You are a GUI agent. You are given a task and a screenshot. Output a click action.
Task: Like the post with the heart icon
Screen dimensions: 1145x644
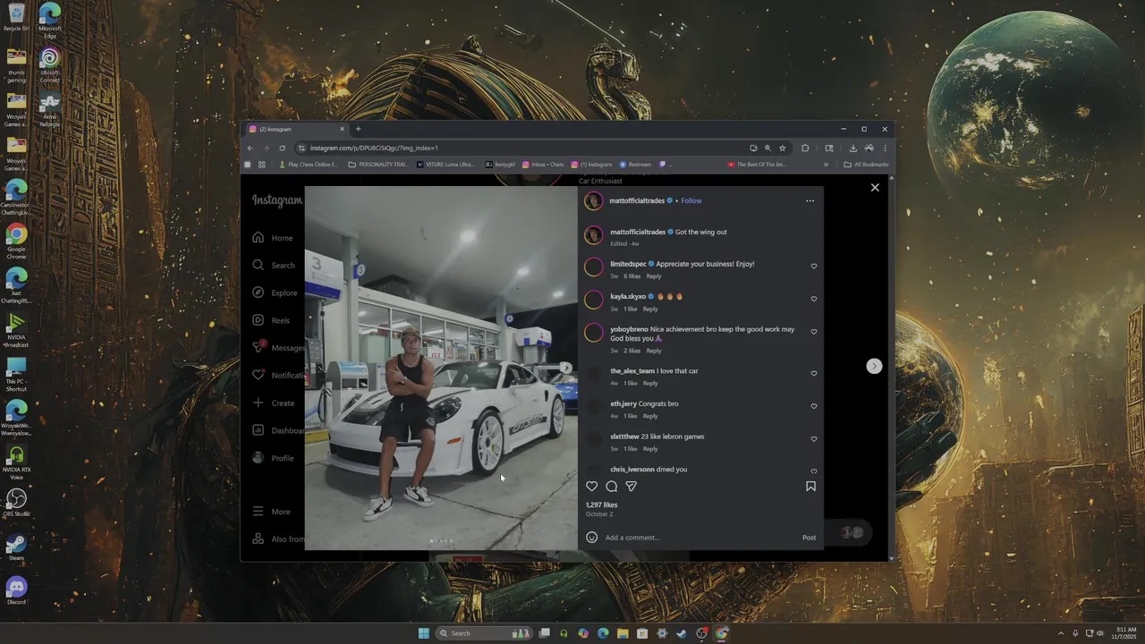[x=591, y=487]
